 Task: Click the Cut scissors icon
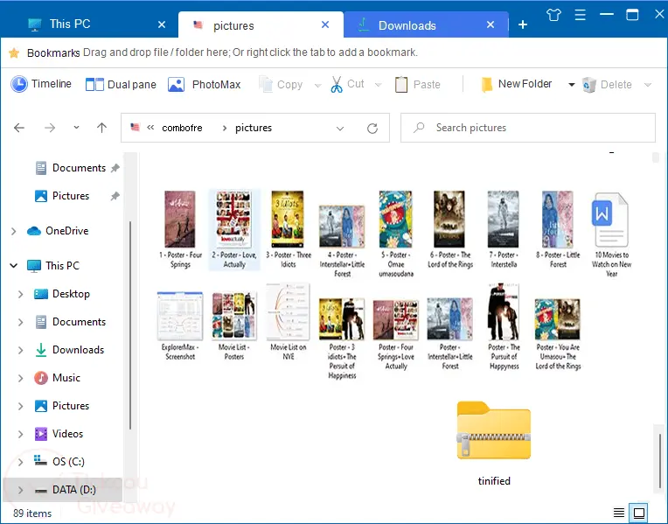(337, 85)
